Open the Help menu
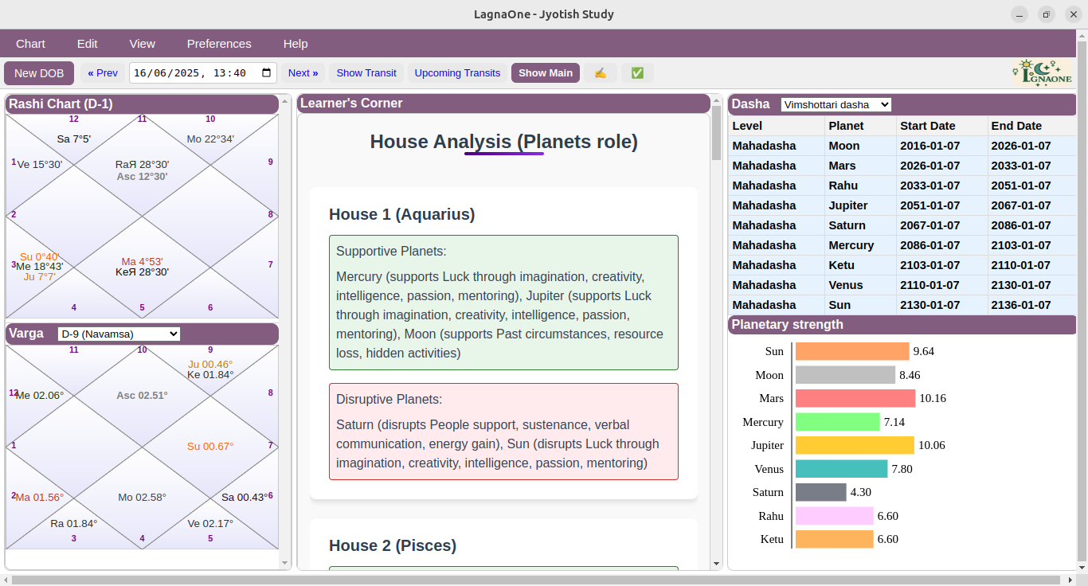 click(295, 44)
